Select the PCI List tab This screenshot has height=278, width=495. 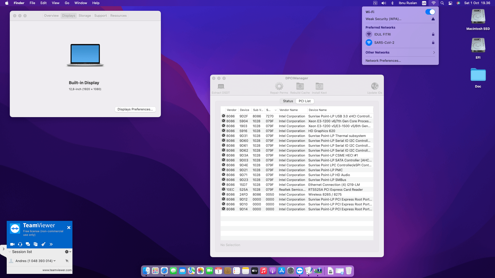[x=304, y=101]
